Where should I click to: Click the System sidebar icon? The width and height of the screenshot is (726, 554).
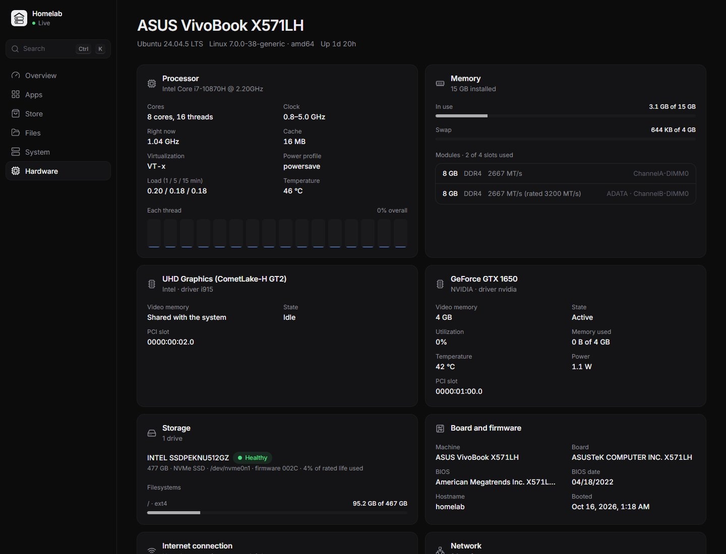pyautogui.click(x=16, y=152)
